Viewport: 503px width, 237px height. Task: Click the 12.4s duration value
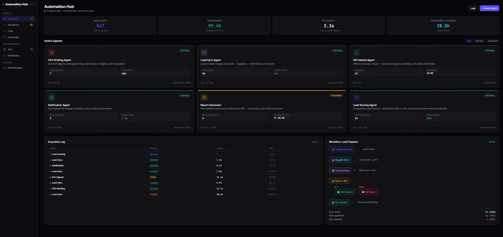pos(219,177)
